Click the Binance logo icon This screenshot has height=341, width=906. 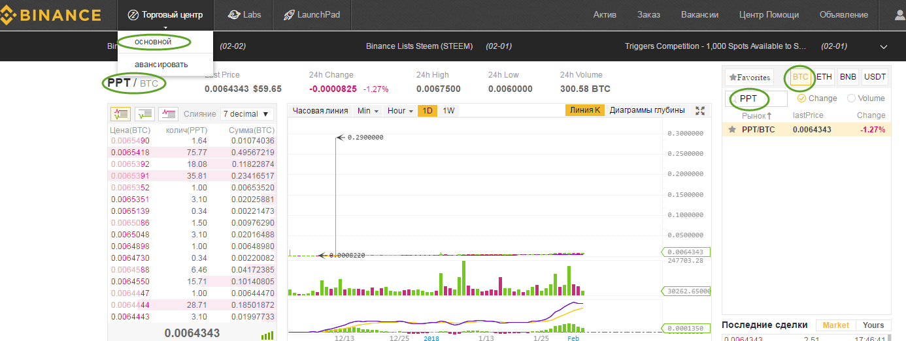coord(10,15)
